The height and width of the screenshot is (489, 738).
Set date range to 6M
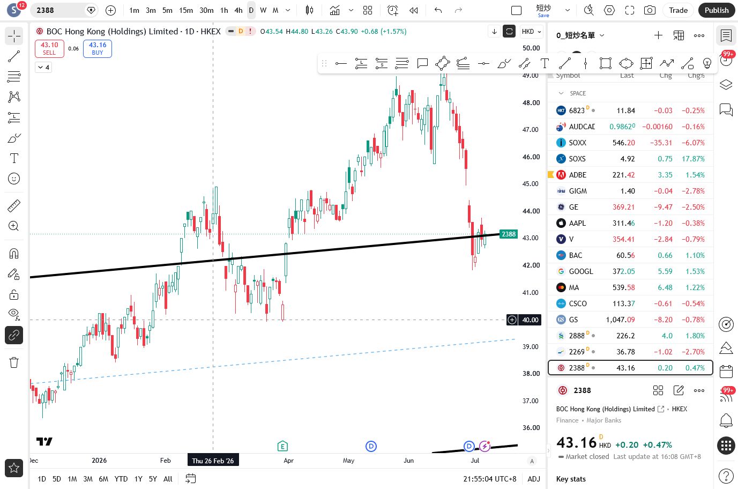click(103, 479)
